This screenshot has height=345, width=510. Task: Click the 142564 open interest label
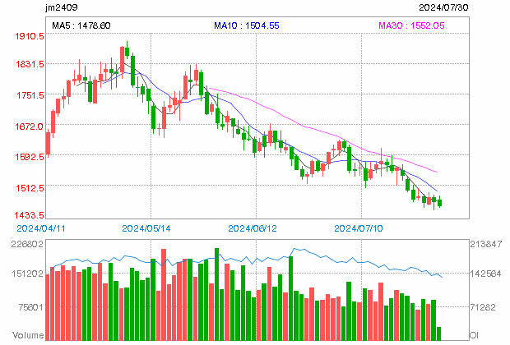(486, 274)
